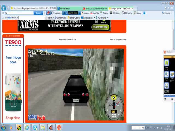Click the search magnifier in address bar
Image resolution: width=175 pixels, height=131 pixels.
click(47, 8)
